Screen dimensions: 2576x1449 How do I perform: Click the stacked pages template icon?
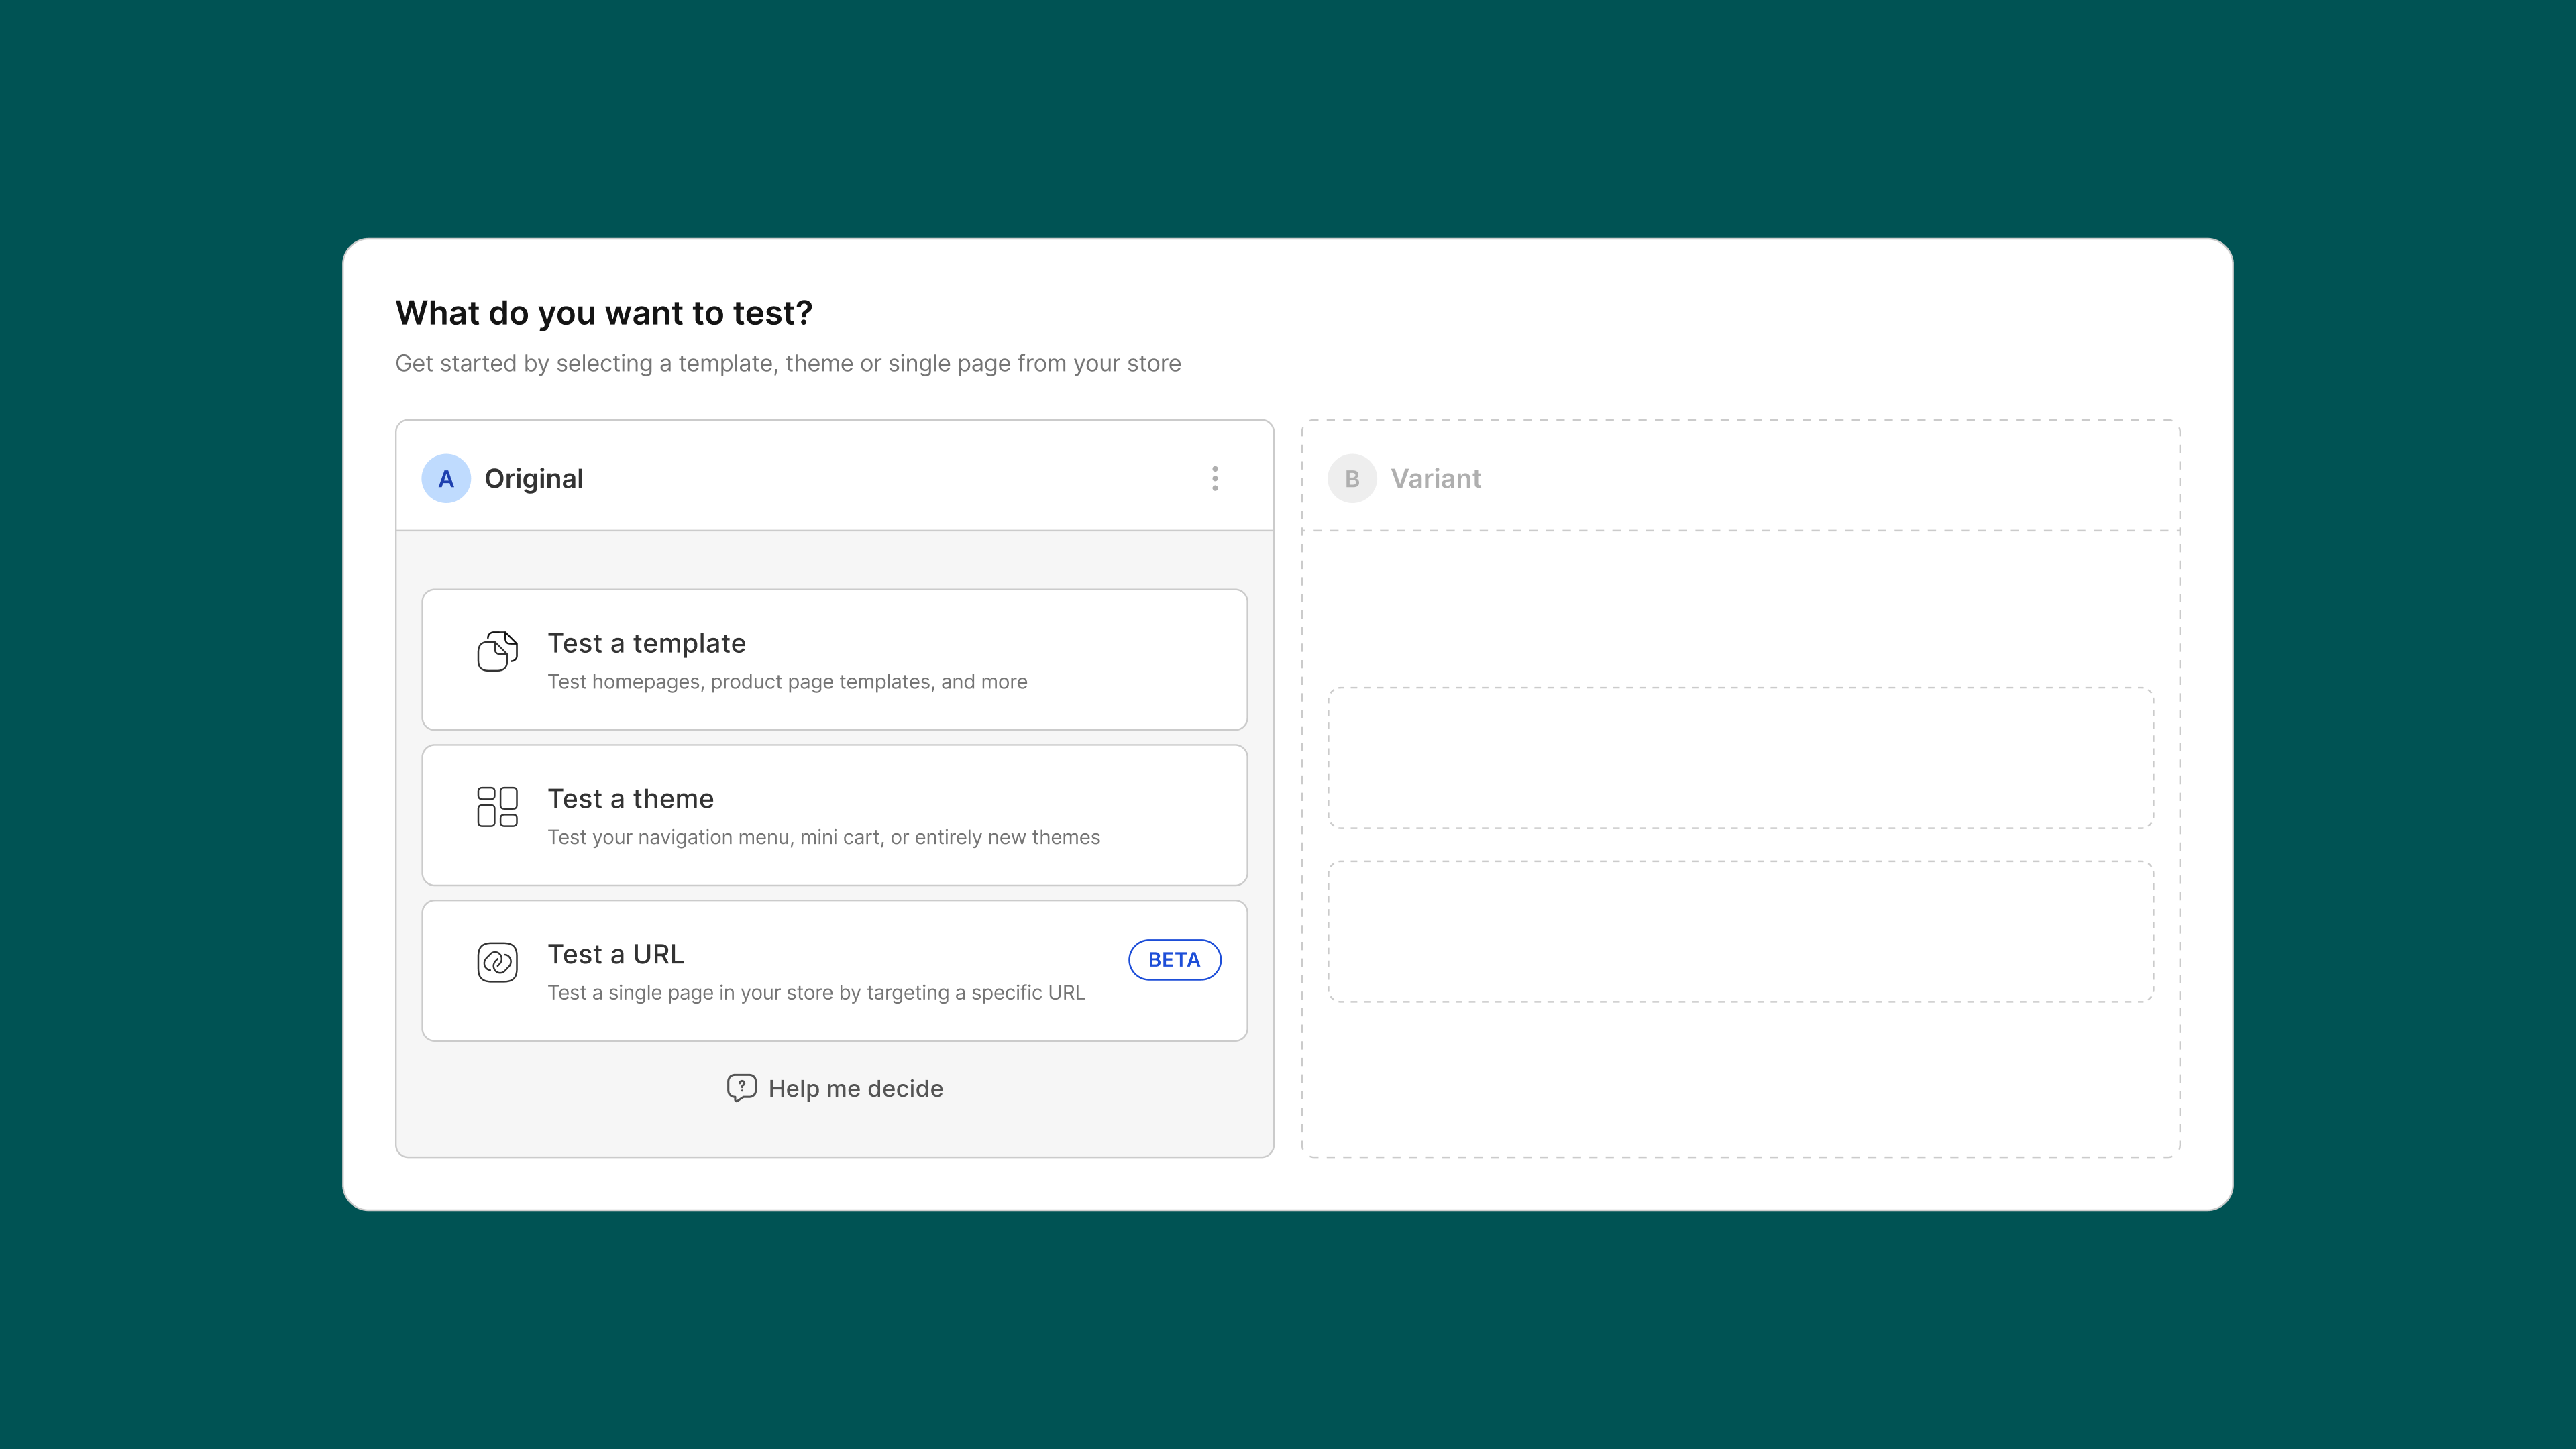[x=497, y=651]
